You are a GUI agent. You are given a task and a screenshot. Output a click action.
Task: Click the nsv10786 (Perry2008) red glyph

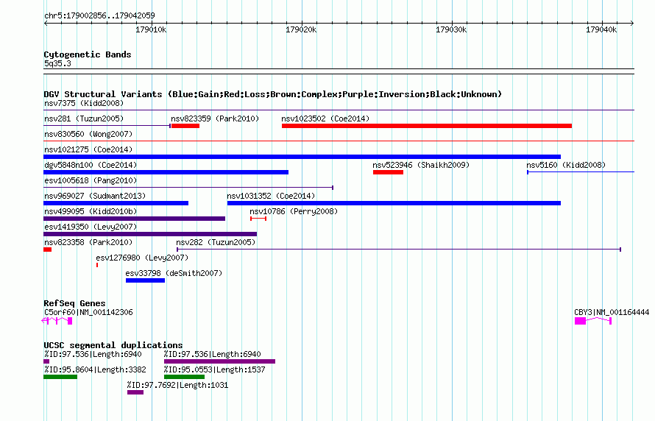coord(258,219)
